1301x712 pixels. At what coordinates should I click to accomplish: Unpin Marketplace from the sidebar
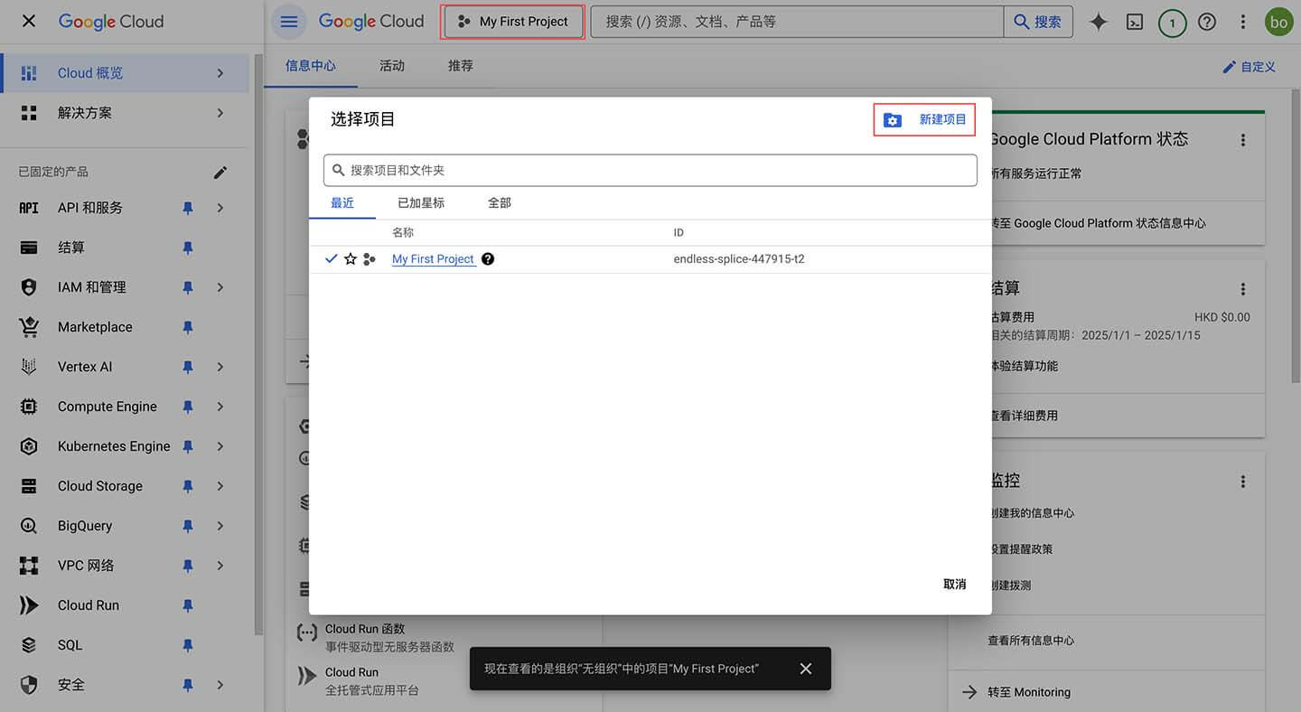click(188, 327)
